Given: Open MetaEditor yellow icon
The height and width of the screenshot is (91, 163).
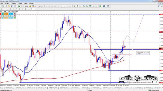Looking at the screenshot, I should click(x=30, y=6).
